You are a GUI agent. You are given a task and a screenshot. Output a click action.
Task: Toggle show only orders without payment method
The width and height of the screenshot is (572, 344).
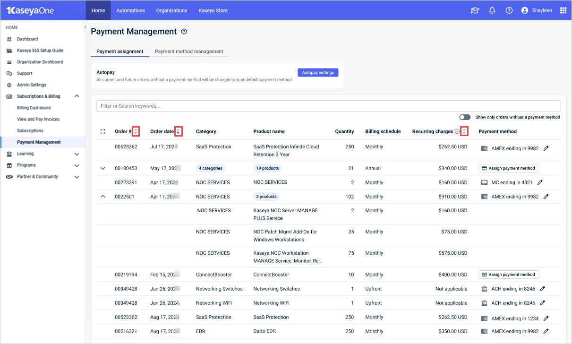point(465,117)
